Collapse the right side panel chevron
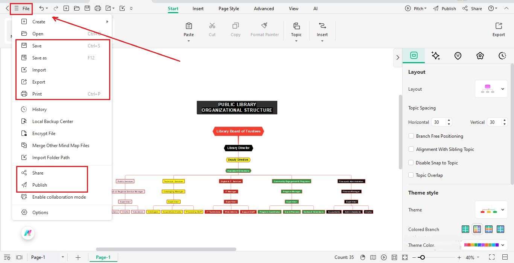 coord(398,57)
